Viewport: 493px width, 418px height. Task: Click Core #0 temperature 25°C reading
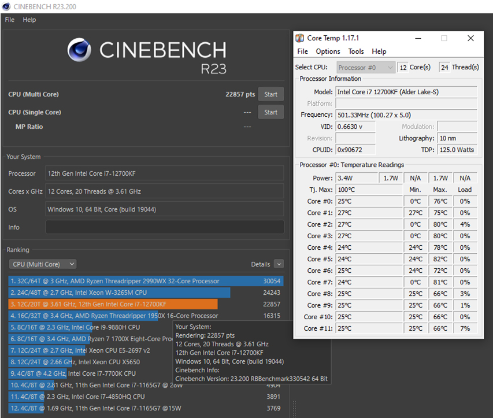coord(369,201)
